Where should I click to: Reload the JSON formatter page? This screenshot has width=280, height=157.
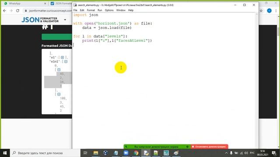coord(17,10)
